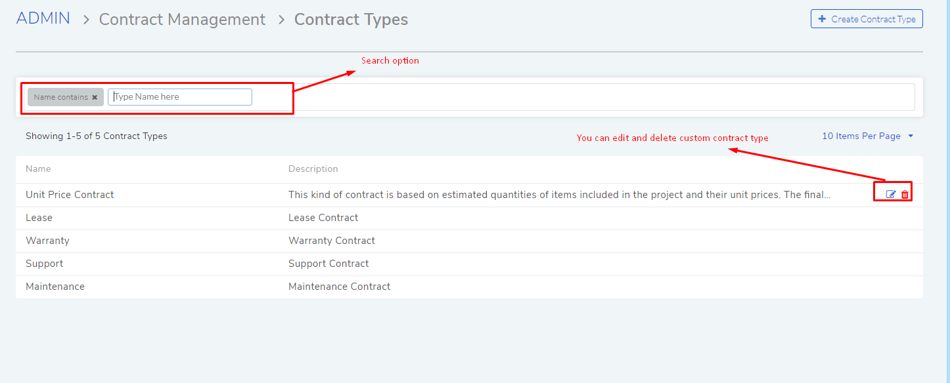This screenshot has height=383, width=950.
Task: Select the Maintenance contract type row
Action: pos(469,287)
